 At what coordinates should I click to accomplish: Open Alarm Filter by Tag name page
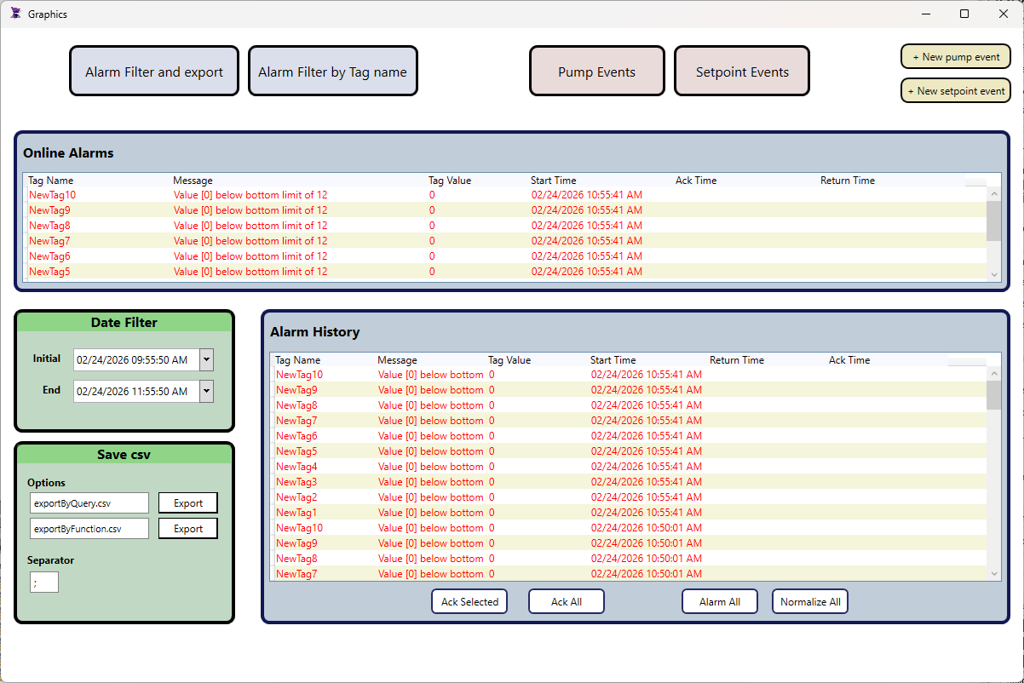[x=333, y=72]
